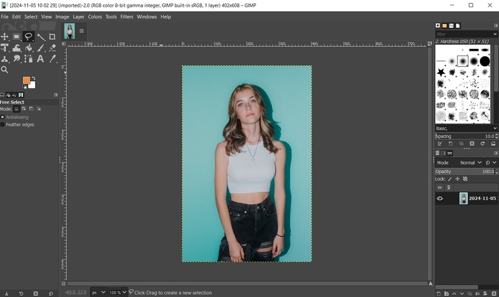Set mode to replace current selection
The image size is (499, 297).
[x=17, y=109]
